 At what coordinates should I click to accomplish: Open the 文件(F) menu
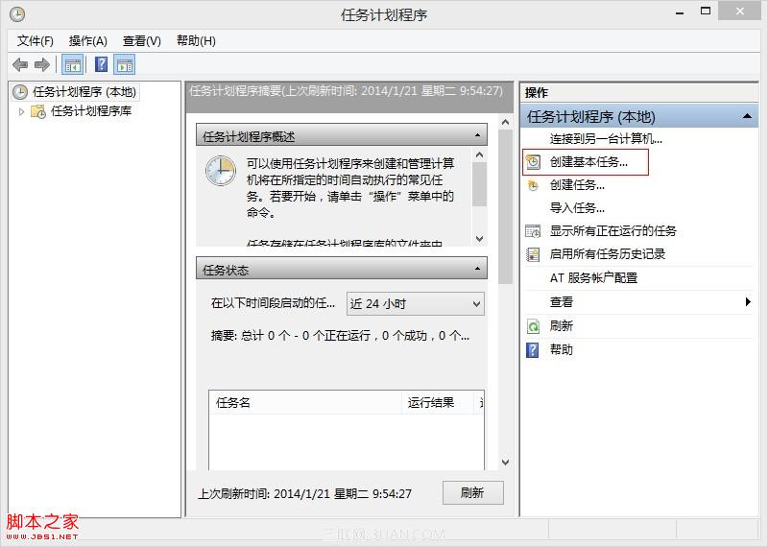(36, 40)
